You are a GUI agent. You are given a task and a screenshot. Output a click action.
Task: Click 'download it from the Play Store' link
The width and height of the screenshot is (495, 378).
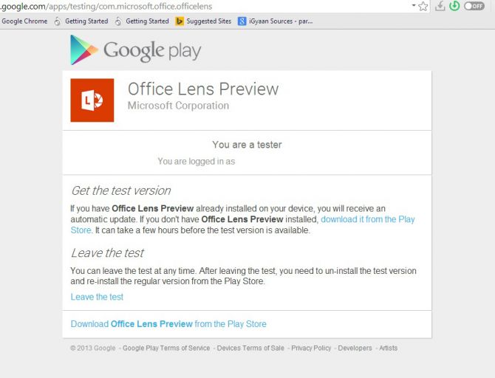(367, 220)
